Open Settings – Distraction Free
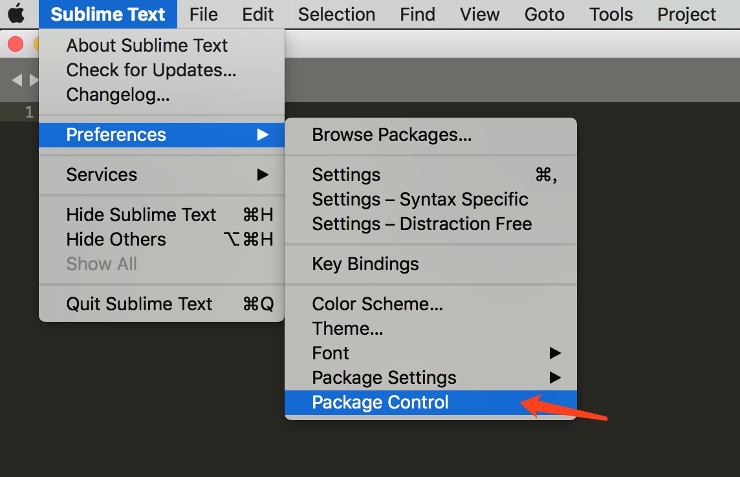740x477 pixels. [x=430, y=224]
